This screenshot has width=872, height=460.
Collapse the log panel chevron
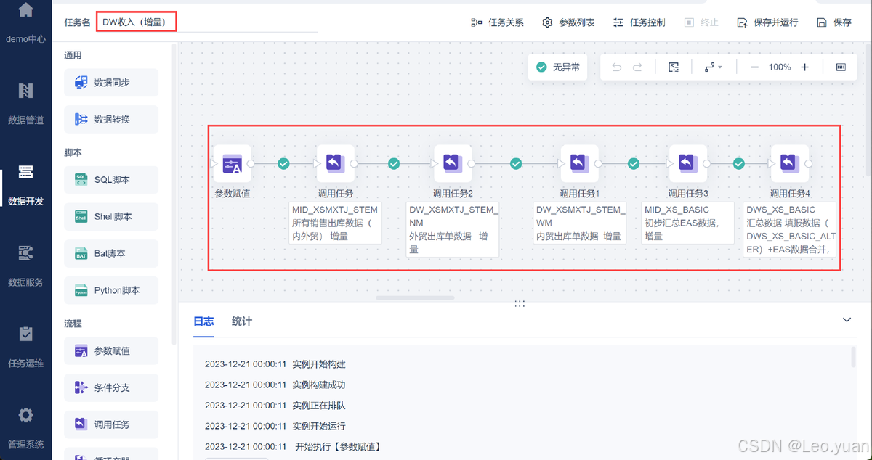click(x=847, y=320)
